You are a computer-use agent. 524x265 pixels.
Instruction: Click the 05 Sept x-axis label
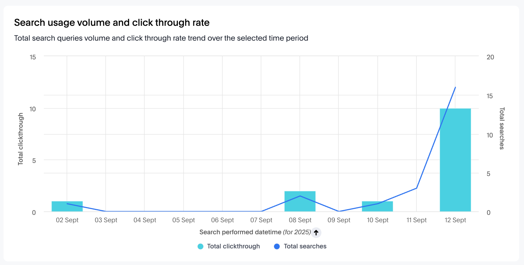click(x=184, y=220)
